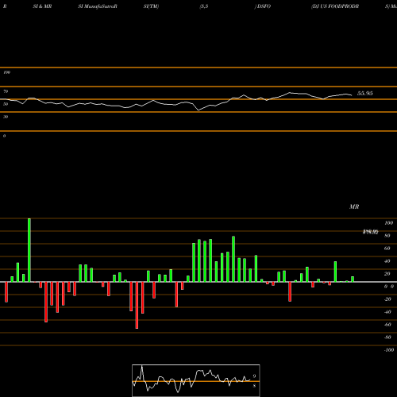The height and width of the screenshot is (397, 397).
Task: Click the 'SI MunafaSutraR' header text
Action: pyautogui.click(x=98, y=6)
